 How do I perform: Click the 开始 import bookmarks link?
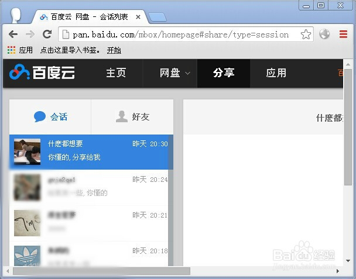tap(114, 50)
